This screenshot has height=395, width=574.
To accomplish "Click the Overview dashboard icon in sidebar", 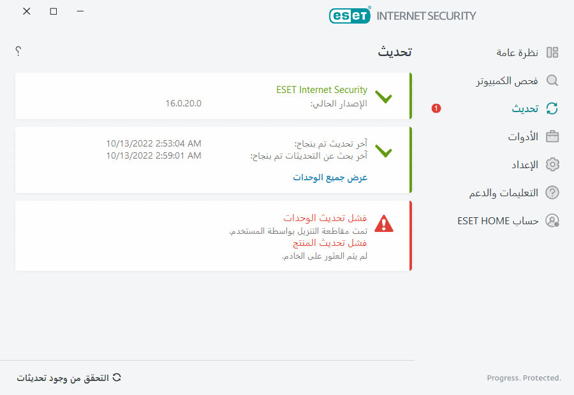I will 552,53.
